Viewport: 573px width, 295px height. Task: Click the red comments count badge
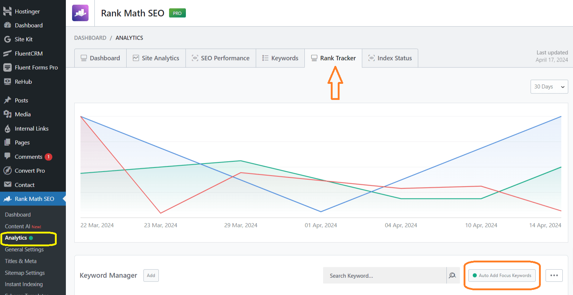(48, 157)
